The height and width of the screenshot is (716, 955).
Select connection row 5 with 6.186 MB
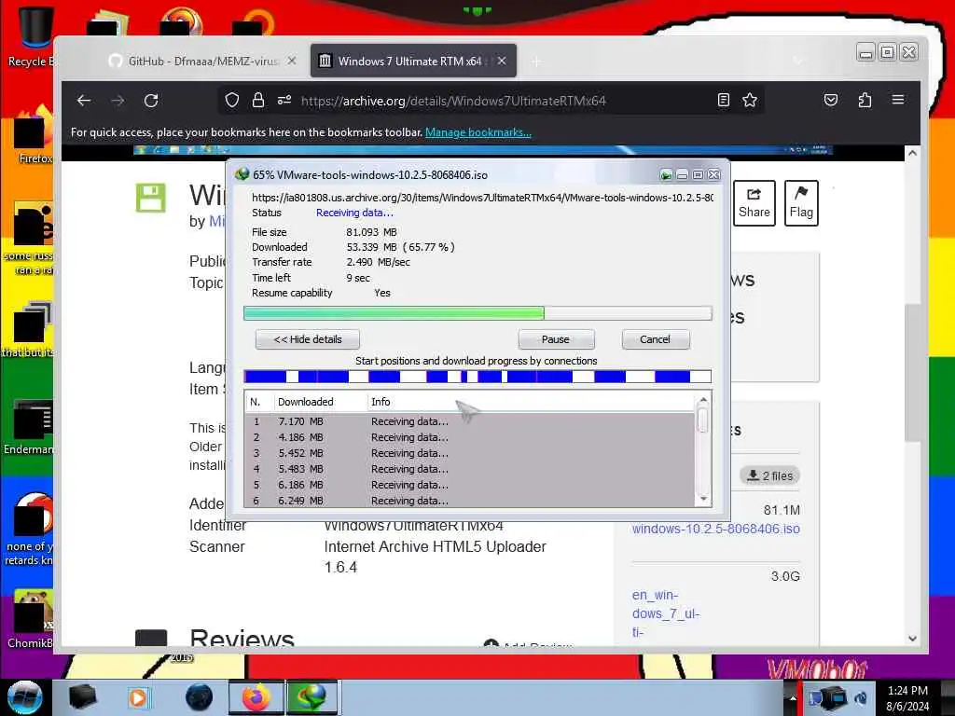tap(469, 485)
